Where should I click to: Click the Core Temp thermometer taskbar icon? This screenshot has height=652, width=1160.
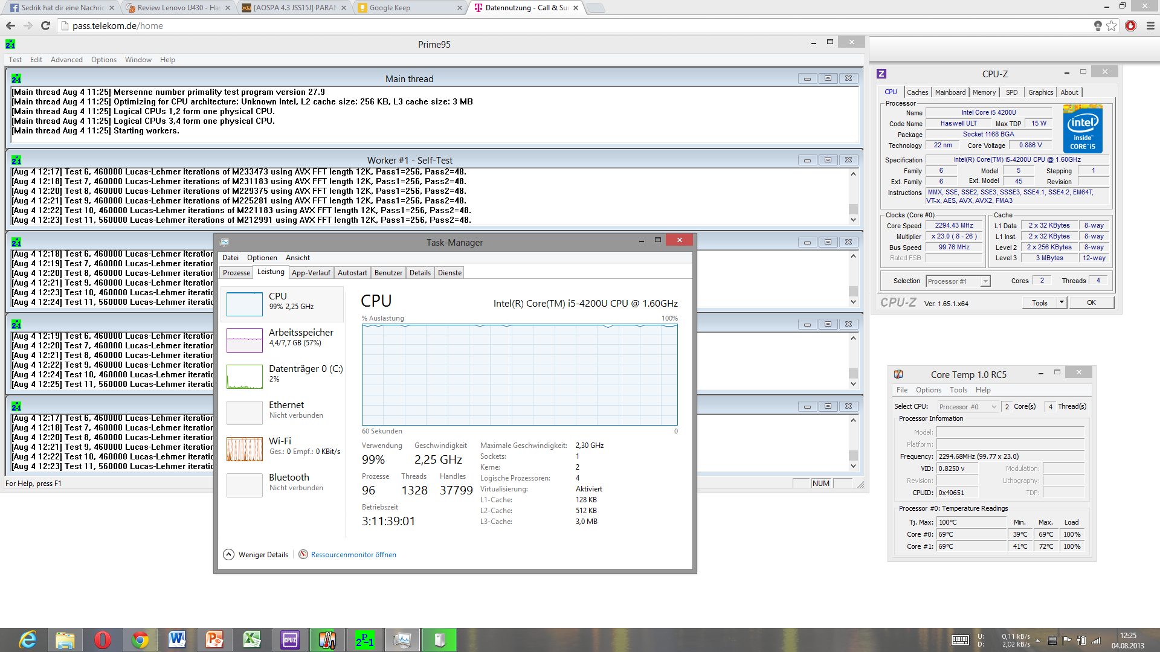click(x=327, y=640)
